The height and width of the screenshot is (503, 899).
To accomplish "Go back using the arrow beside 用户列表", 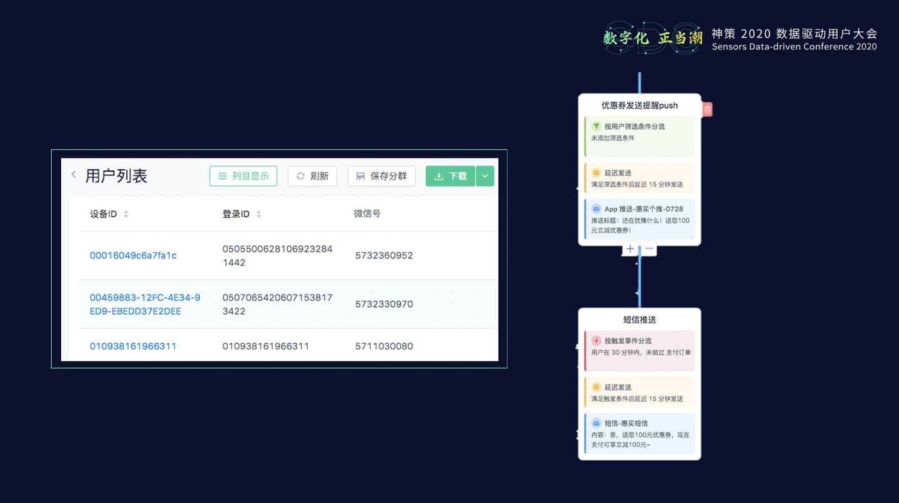I will (74, 175).
